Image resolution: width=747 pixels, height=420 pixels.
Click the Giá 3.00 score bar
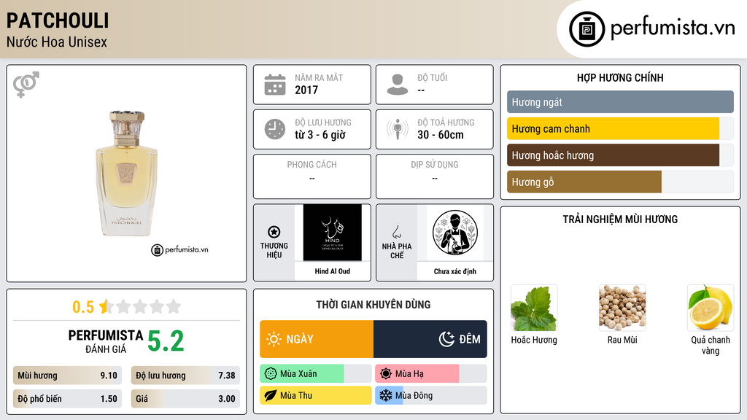pyautogui.click(x=185, y=399)
